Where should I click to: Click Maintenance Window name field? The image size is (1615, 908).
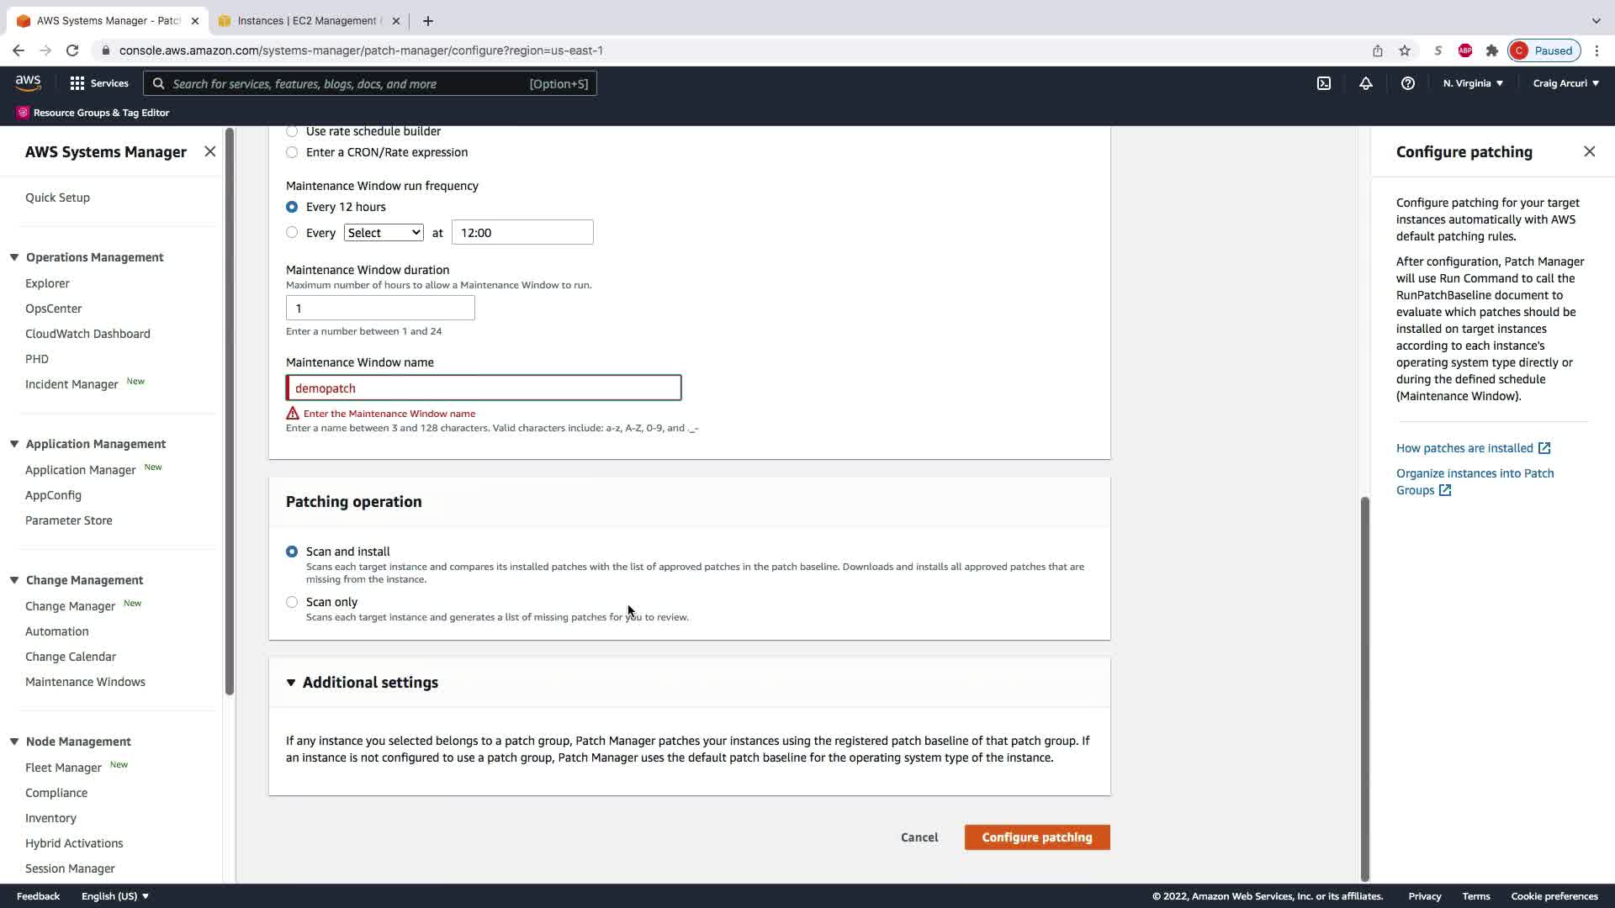484,388
